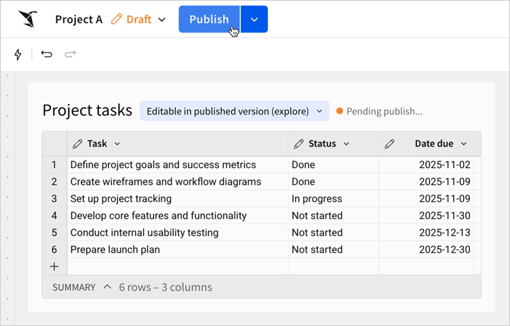Image resolution: width=510 pixels, height=326 pixels.
Task: Click the Publish button
Action: tap(209, 20)
